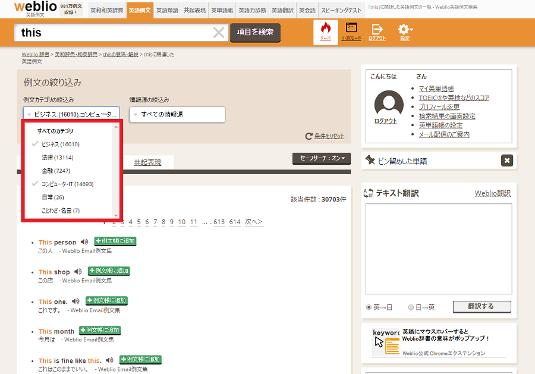Click the translation icon next to テキスト翻訳

[368, 193]
